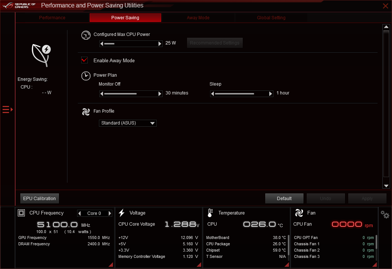Click the Undo button

coord(326,199)
